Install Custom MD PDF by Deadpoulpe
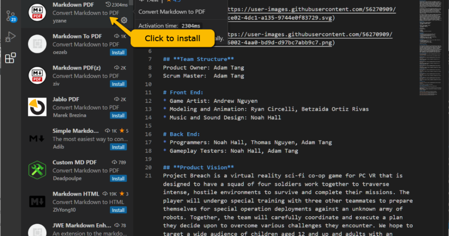Screen dimensions: 449x236 click(x=118, y=178)
